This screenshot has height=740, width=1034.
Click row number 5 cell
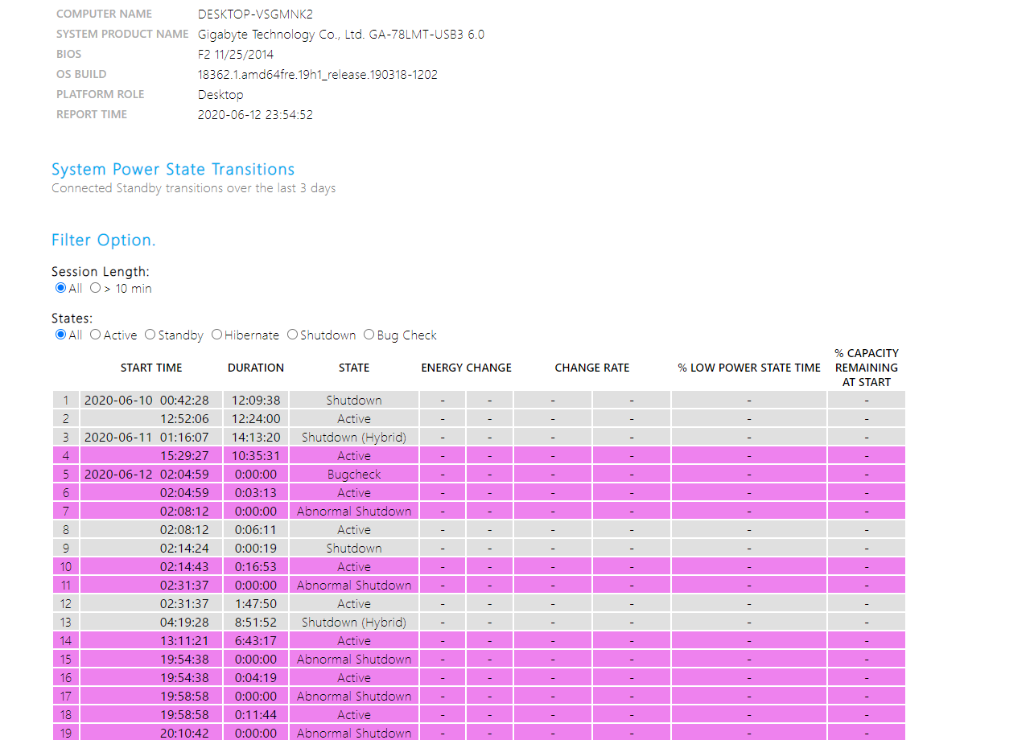pyautogui.click(x=66, y=475)
